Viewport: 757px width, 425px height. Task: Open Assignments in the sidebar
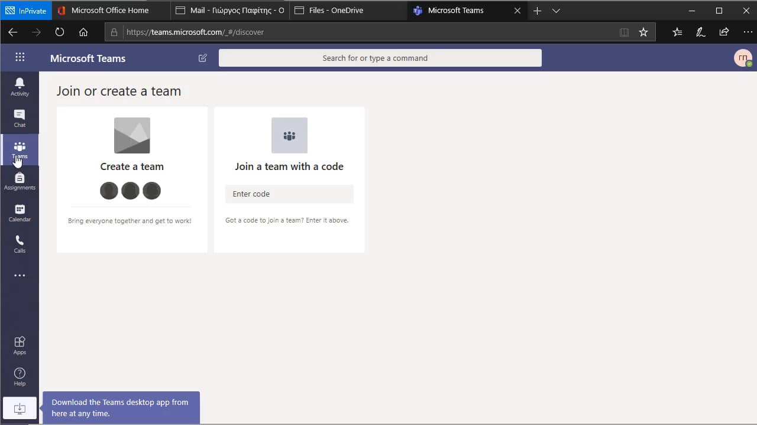click(20, 181)
